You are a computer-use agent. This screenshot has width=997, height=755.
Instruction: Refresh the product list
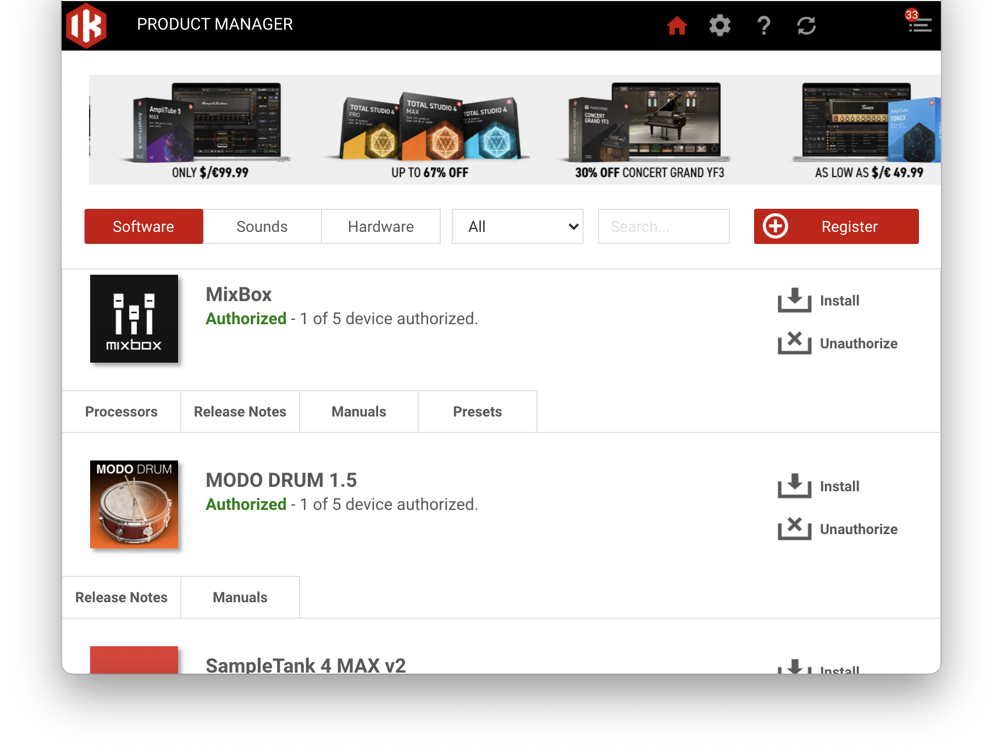click(806, 25)
